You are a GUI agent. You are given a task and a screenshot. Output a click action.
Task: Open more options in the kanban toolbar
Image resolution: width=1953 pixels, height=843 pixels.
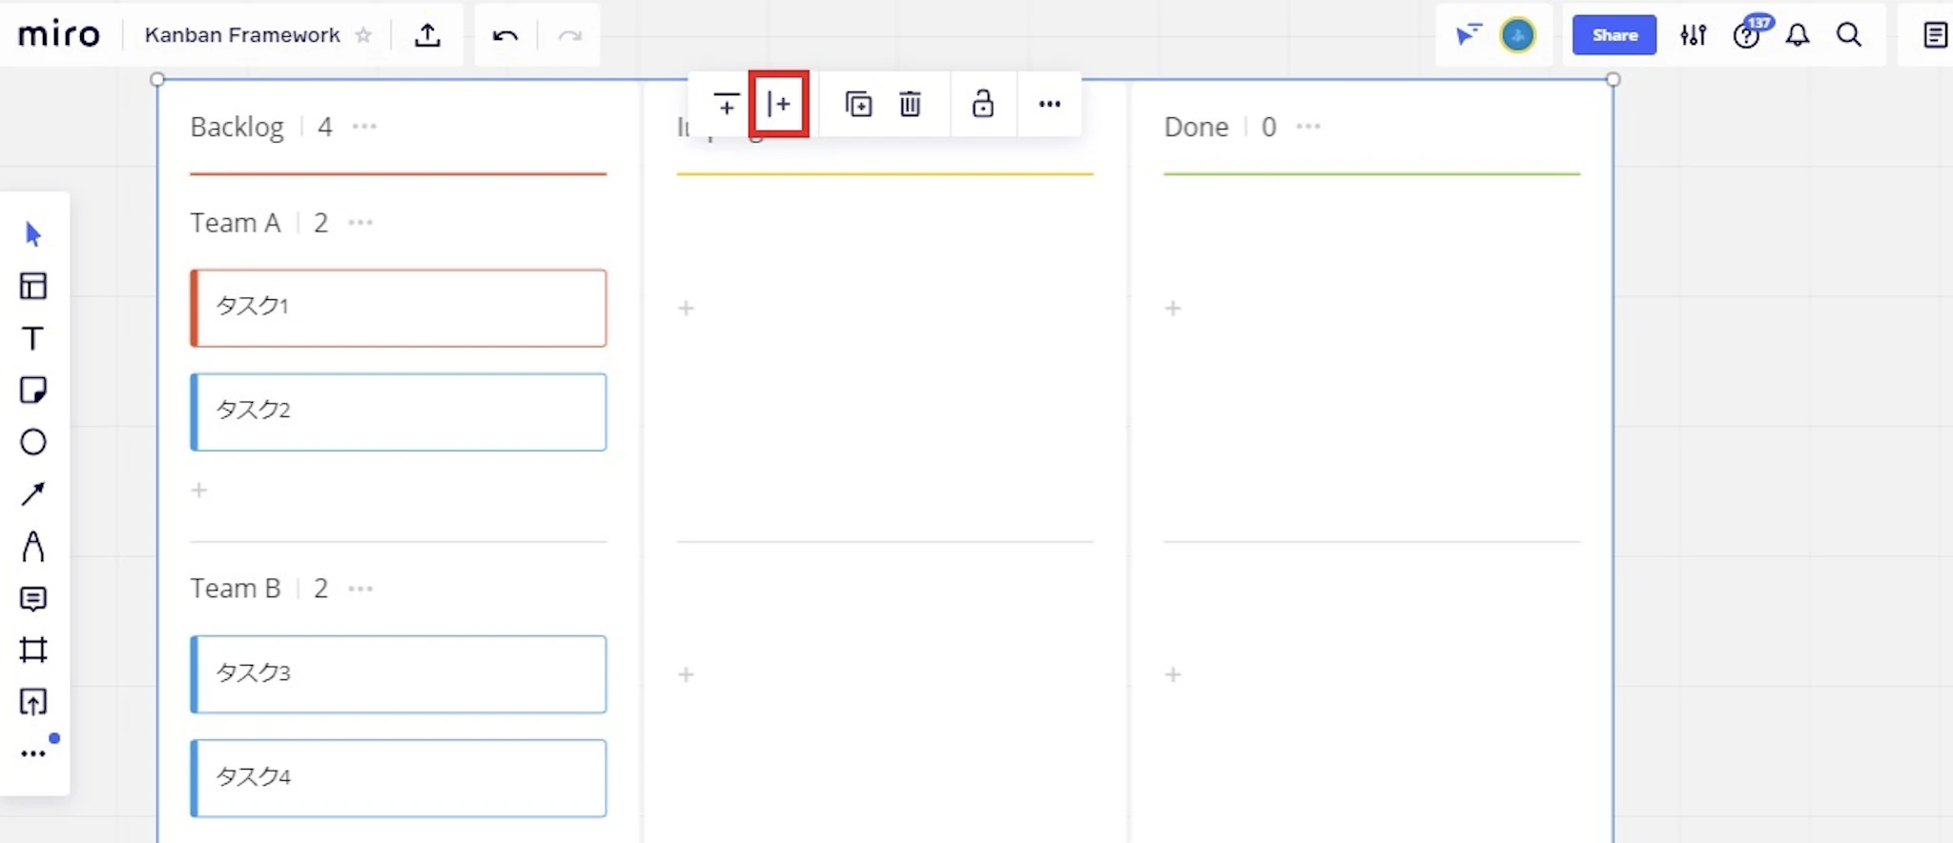pyautogui.click(x=1049, y=104)
